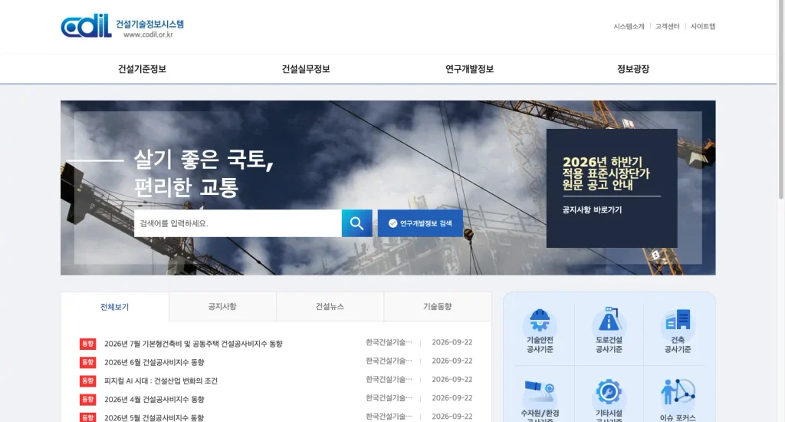Open 피지컬 AI 시대 건설산업 article

tap(161, 381)
